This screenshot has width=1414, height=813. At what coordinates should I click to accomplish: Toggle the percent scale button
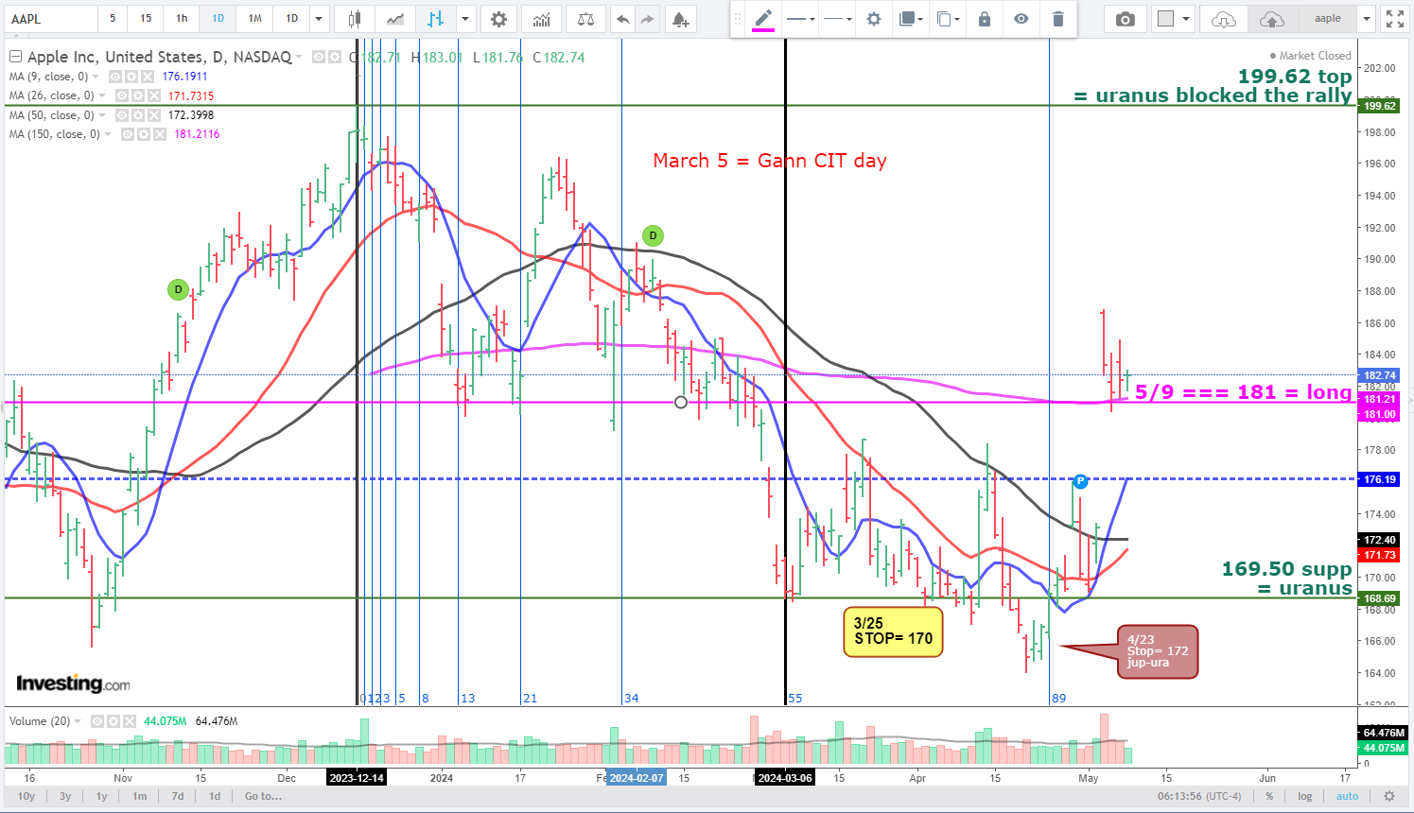click(1269, 796)
